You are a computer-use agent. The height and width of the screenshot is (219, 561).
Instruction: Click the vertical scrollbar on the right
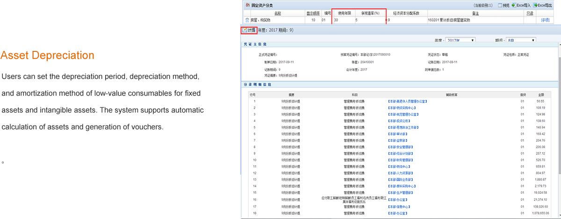(558, 117)
